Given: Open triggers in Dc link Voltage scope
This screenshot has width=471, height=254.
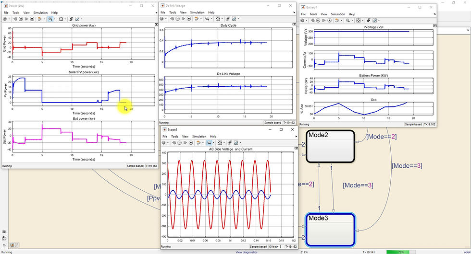Looking at the screenshot, I should [x=228, y=19].
